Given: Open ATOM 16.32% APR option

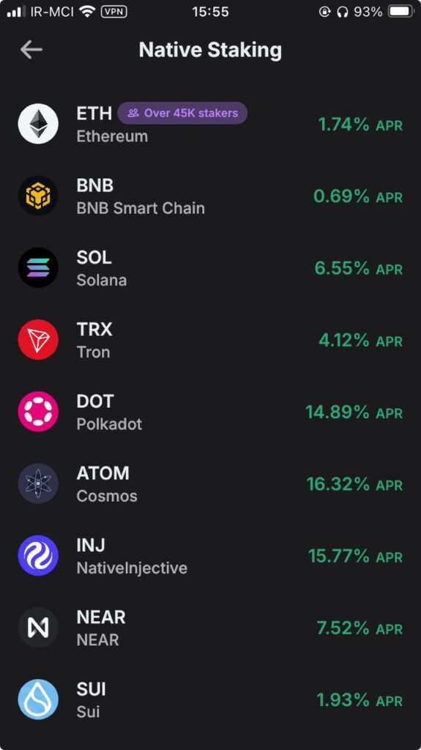Looking at the screenshot, I should 354,485.
